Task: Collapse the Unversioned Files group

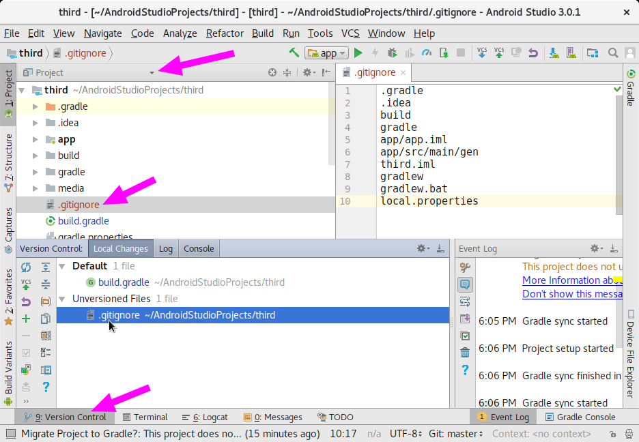Action: 62,299
